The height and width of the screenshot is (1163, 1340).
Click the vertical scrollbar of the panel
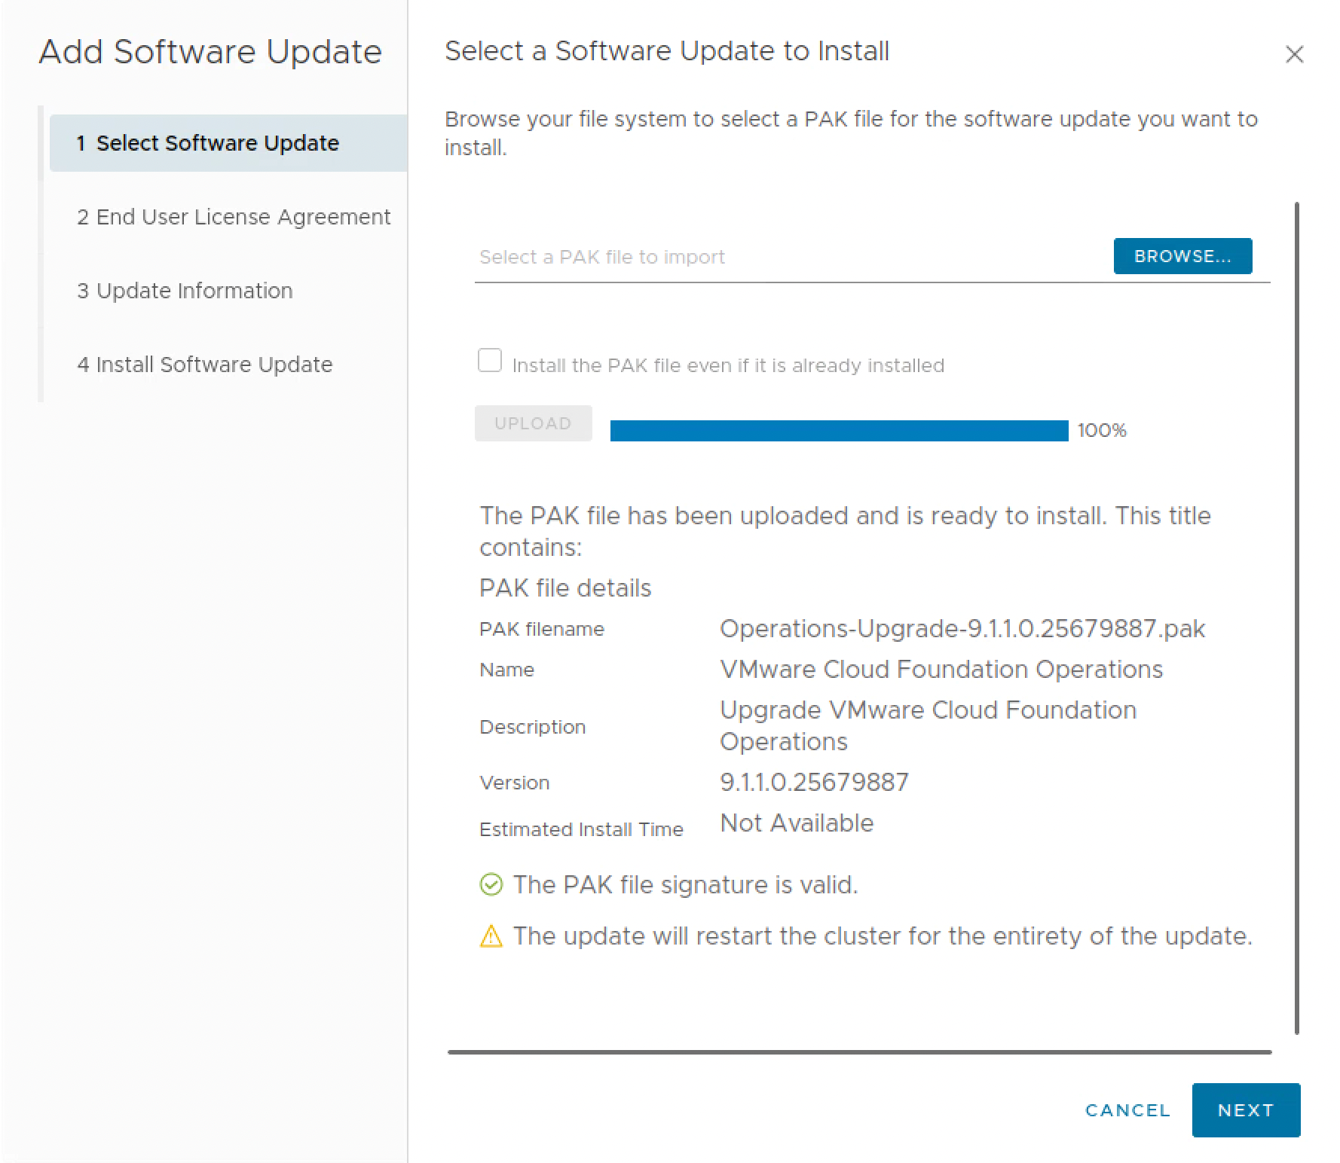[1297, 618]
